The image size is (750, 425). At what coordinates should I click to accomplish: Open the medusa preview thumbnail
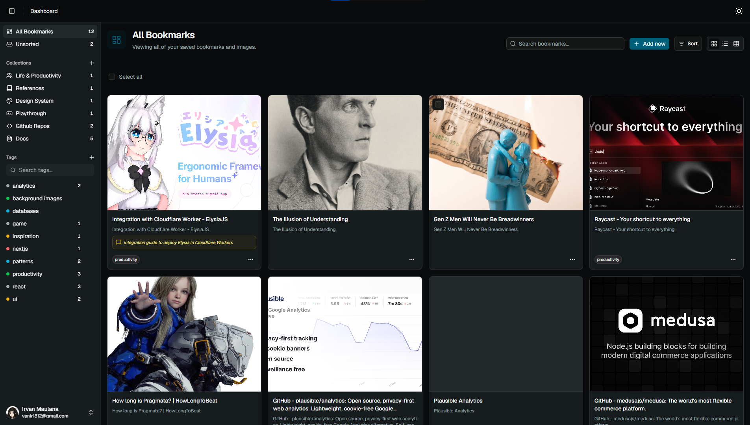pyautogui.click(x=666, y=334)
